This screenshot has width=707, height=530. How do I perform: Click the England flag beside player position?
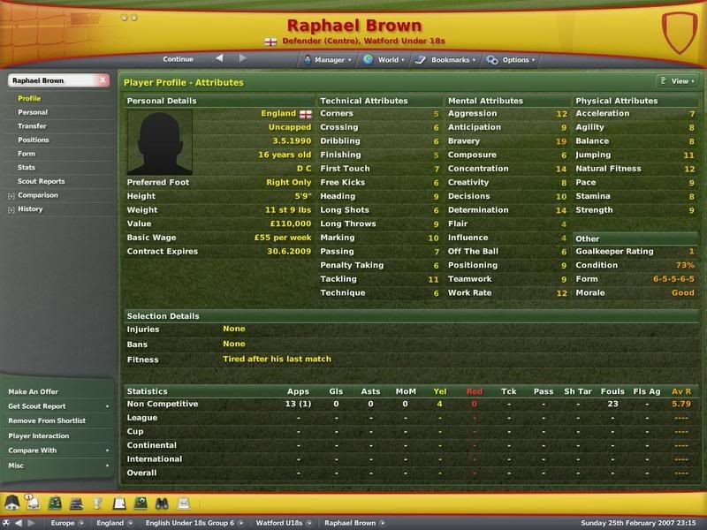click(270, 42)
